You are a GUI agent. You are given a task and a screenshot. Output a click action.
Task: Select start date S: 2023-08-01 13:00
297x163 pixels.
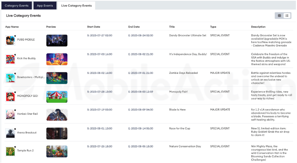coord(99,128)
